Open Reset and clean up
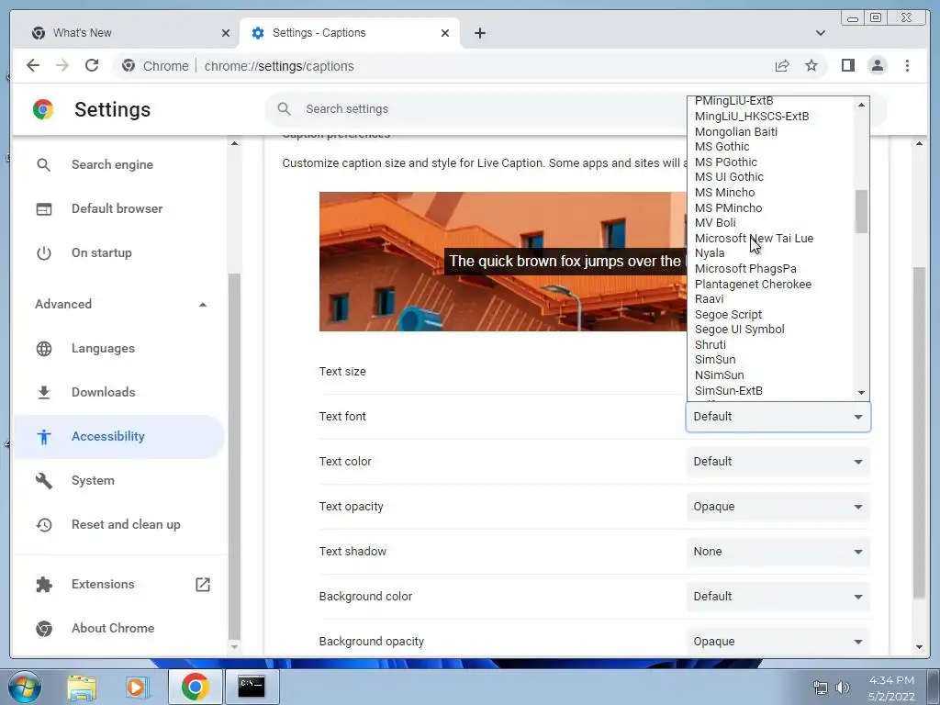 (125, 524)
